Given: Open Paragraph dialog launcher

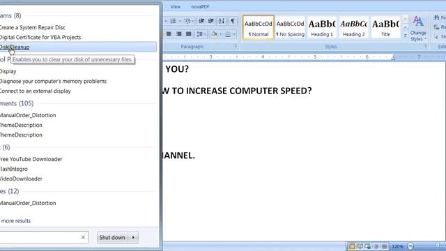Looking at the screenshot, I should pos(236,46).
